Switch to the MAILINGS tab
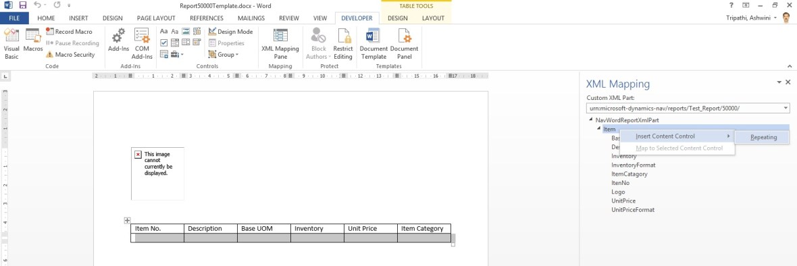This screenshot has height=266, width=797. [x=251, y=18]
